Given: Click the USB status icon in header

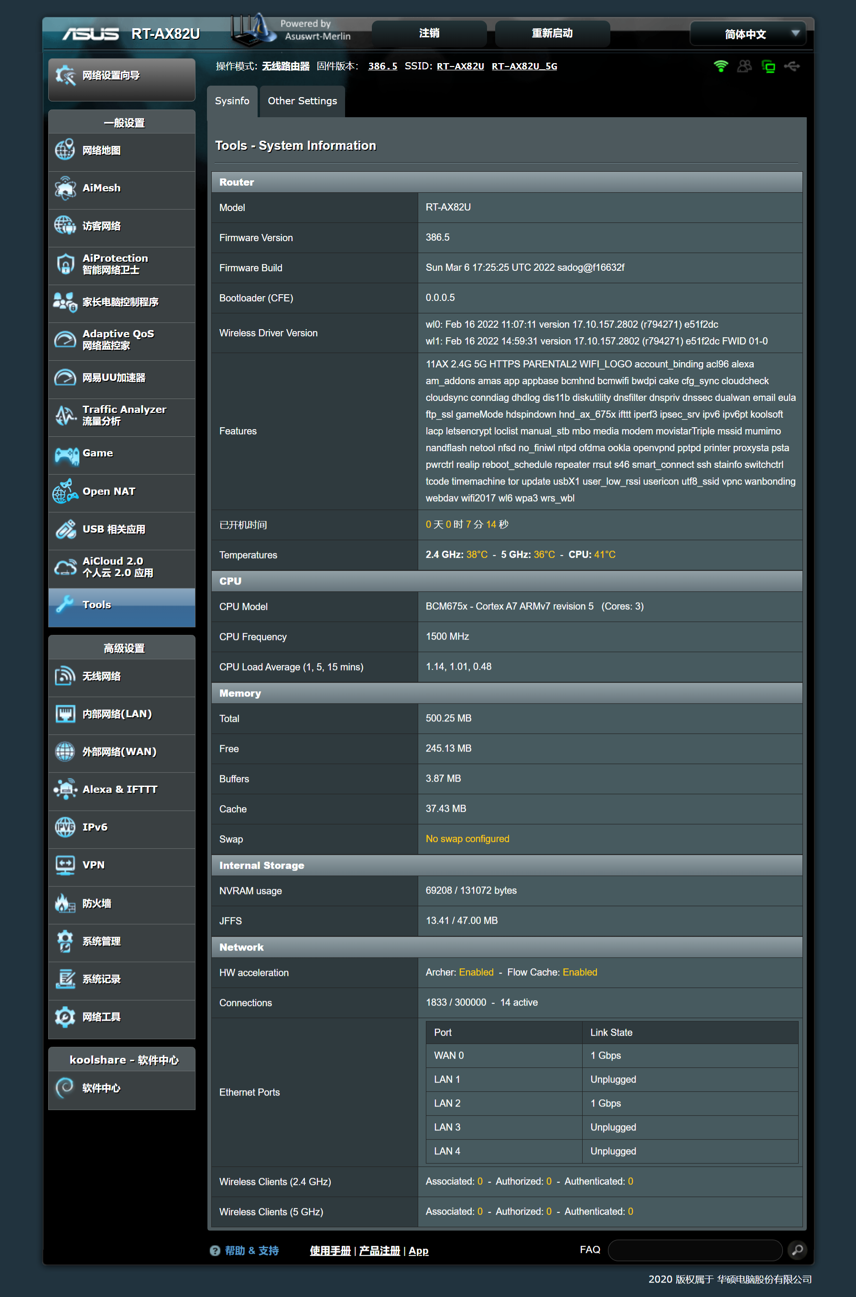Looking at the screenshot, I should [x=791, y=66].
